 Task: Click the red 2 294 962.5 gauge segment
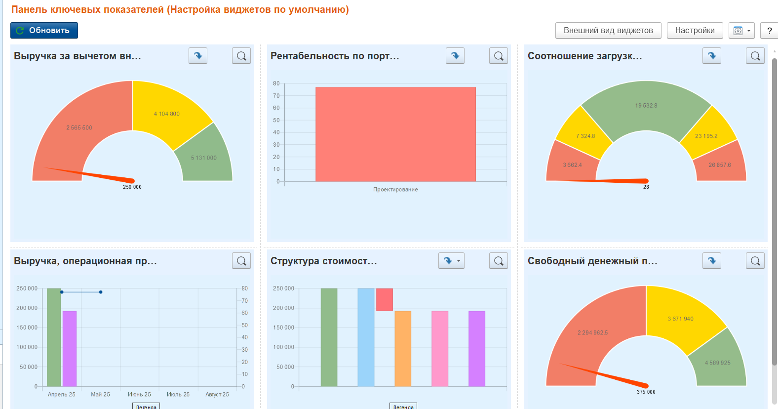593,332
